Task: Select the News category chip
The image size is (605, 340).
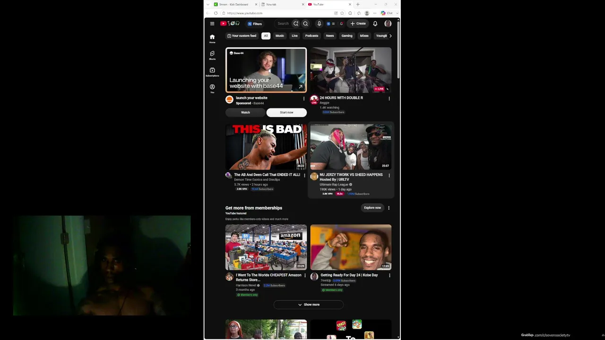Action: [x=330, y=36]
